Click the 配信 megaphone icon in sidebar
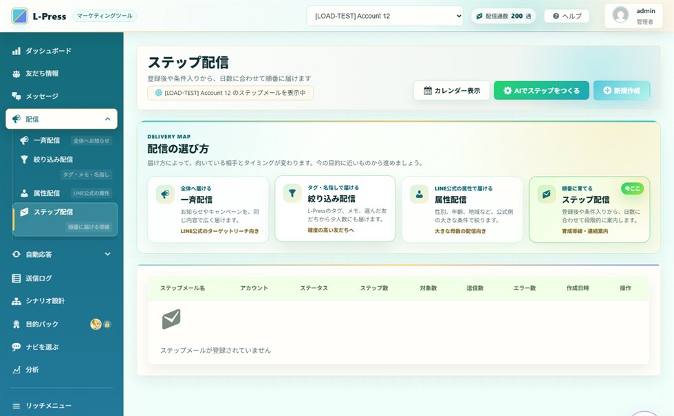The width and height of the screenshot is (674, 416). coord(17,119)
